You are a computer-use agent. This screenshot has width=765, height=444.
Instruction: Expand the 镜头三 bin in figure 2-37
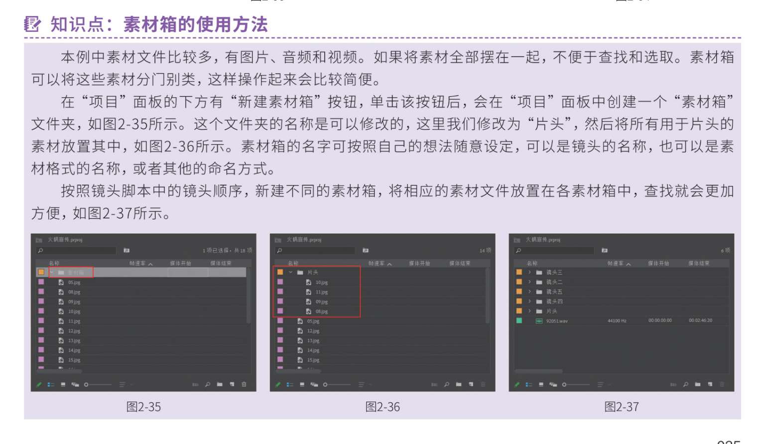pyautogui.click(x=529, y=273)
